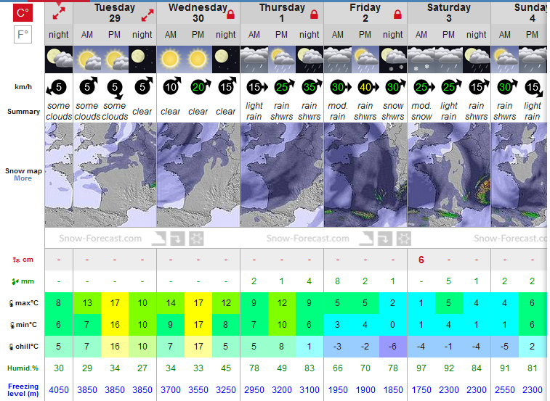Click Thursday PM rain showers icon

[x=282, y=59]
